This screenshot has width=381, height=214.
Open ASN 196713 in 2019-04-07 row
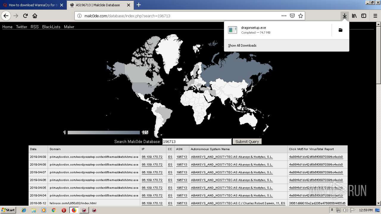182,172
